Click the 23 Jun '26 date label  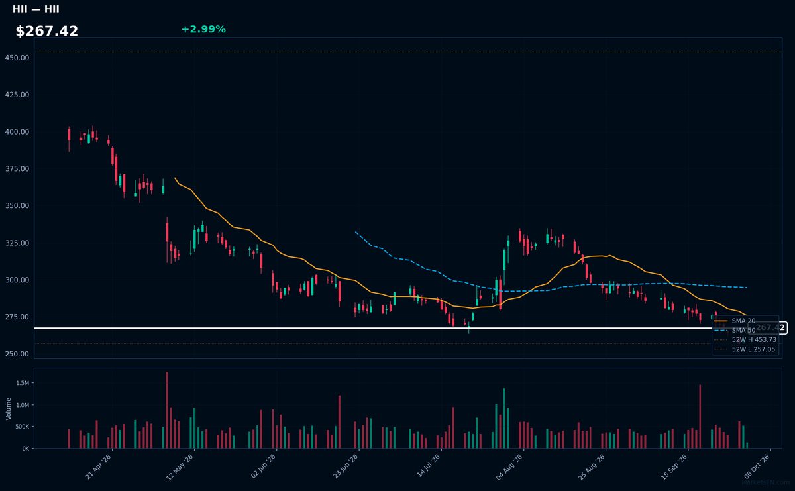pyautogui.click(x=346, y=466)
